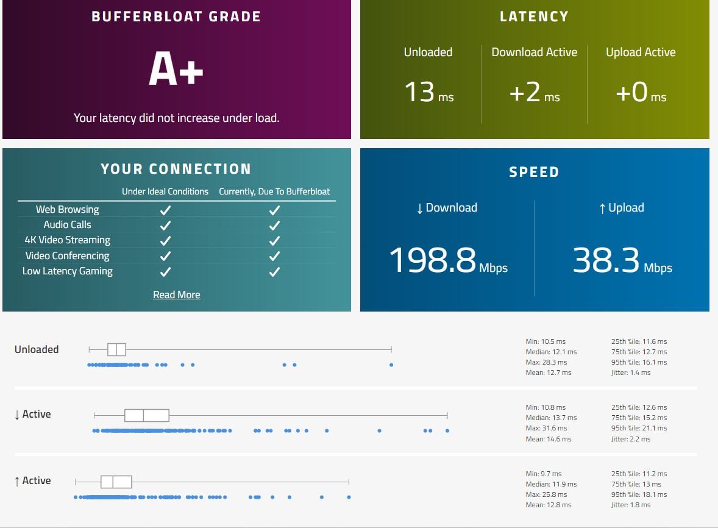This screenshot has height=528, width=718.
Task: Click the Unloaded 13 ms latency value
Action: pos(428,92)
